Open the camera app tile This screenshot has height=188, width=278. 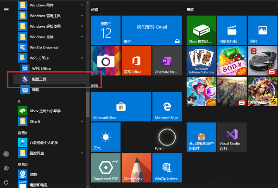[x=106, y=61]
